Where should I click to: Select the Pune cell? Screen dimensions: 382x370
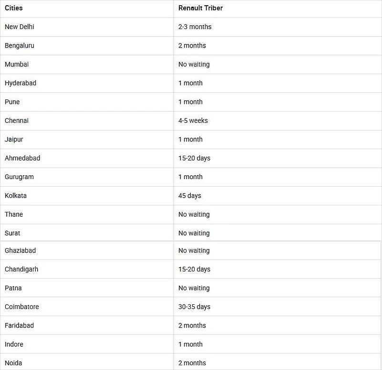(x=12, y=102)
